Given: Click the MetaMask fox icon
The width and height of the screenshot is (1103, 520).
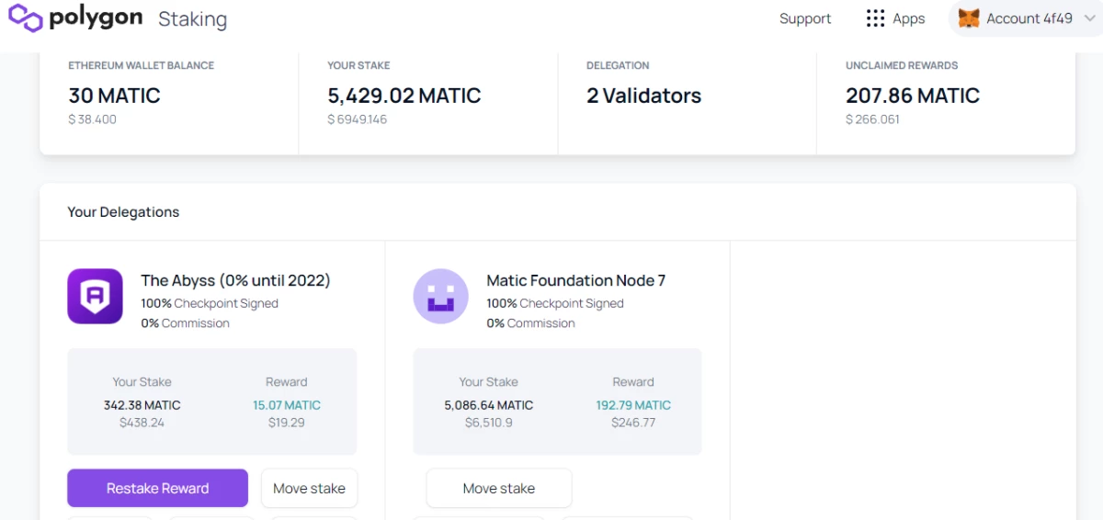Looking at the screenshot, I should [969, 18].
